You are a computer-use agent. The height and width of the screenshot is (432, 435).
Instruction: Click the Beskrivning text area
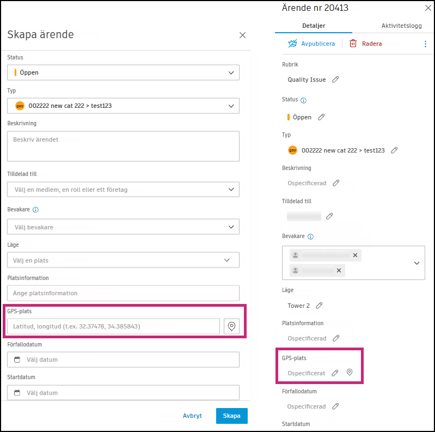[x=123, y=146]
